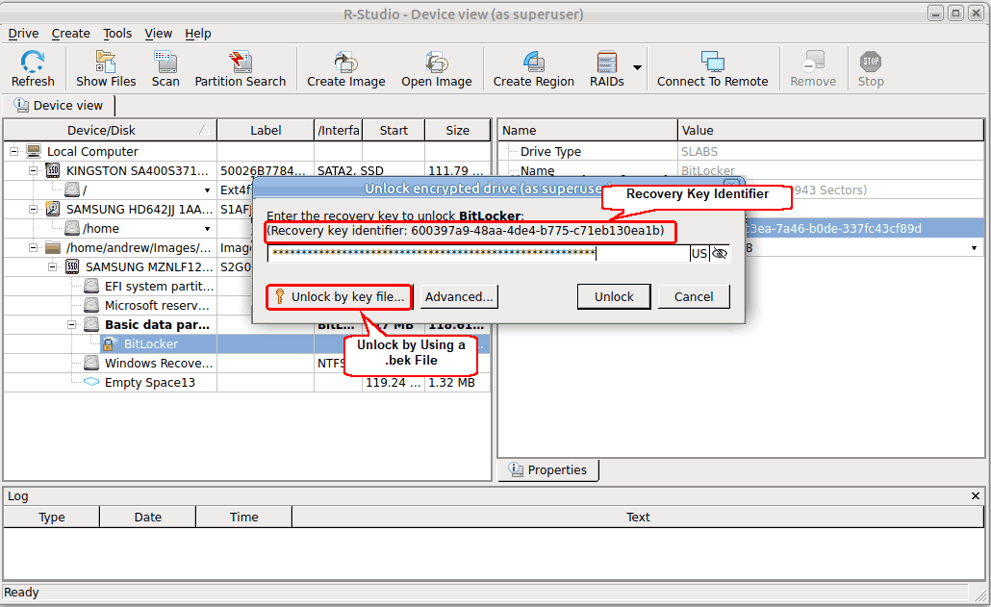The width and height of the screenshot is (991, 607).
Task: Open the Tools menu
Action: point(117,34)
